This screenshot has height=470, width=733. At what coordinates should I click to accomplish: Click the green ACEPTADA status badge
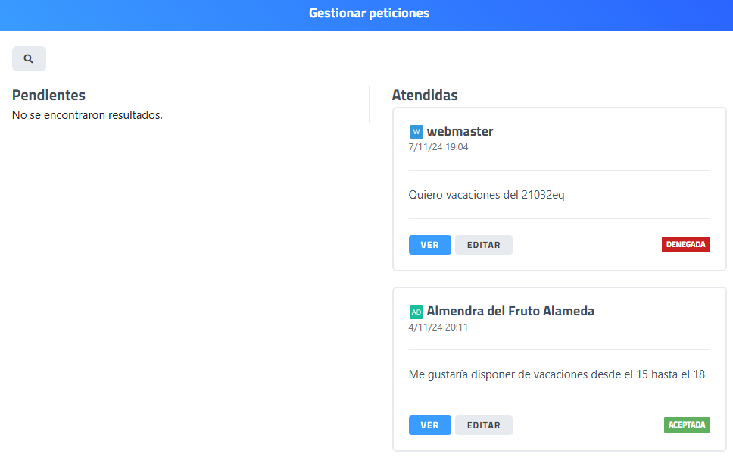[x=687, y=425]
